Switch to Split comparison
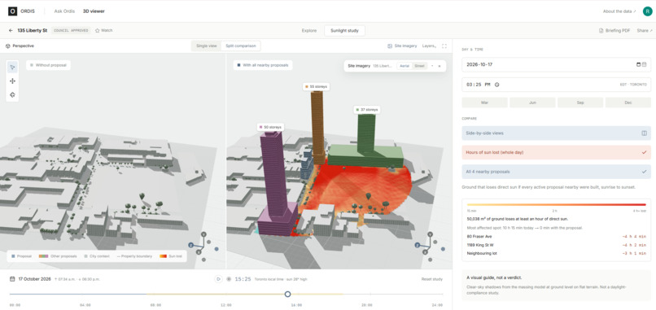 [241, 46]
